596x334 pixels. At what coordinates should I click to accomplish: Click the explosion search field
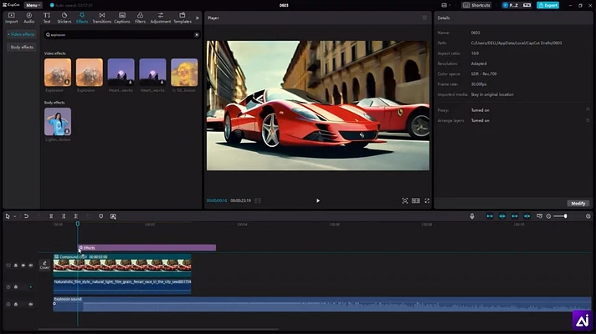(121, 34)
